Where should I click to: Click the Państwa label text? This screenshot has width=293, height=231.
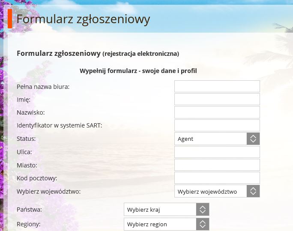pyautogui.click(x=29, y=210)
